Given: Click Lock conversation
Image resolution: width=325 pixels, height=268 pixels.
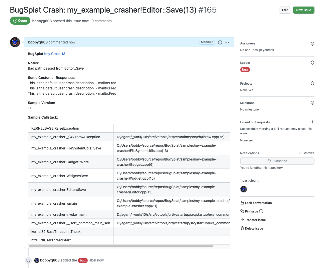Looking at the screenshot, I should (256, 203).
